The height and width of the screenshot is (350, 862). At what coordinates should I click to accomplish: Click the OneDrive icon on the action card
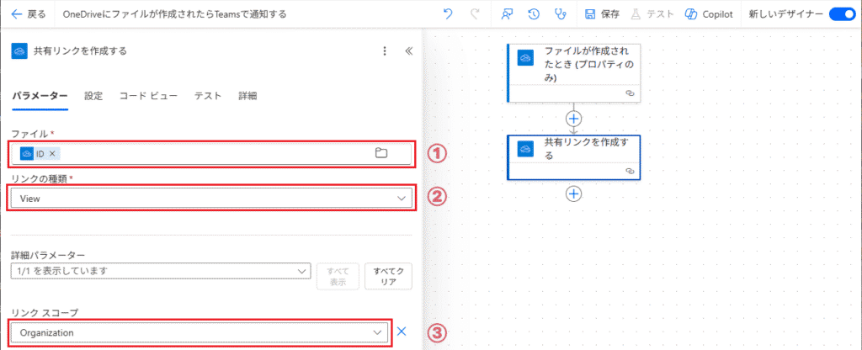click(x=525, y=149)
